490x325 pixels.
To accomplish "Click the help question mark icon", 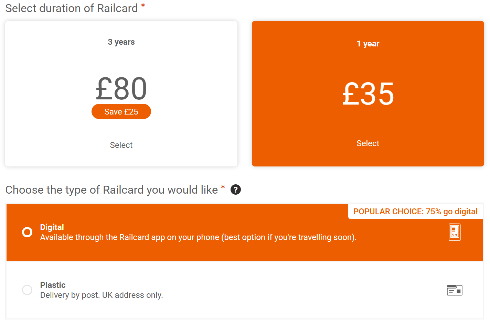I will 236,189.
